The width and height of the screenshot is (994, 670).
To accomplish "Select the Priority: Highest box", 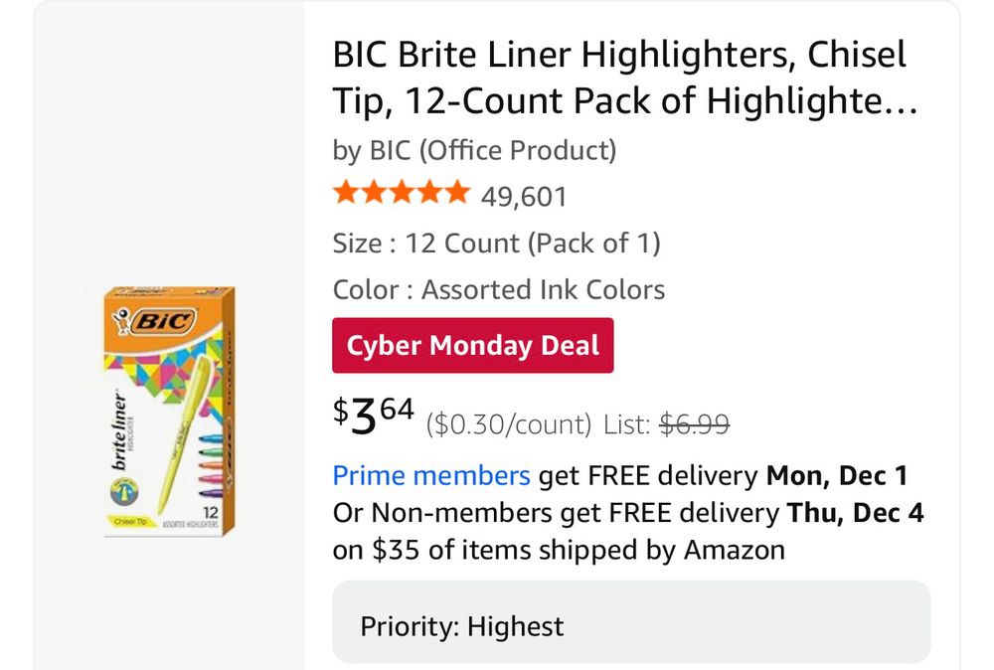I will 630,626.
